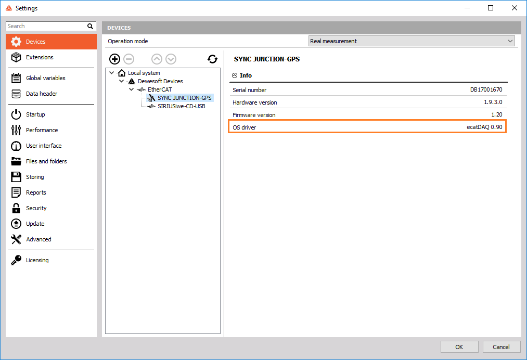Open the Advanced settings page
Screen dimensions: 527x360
click(51, 239)
